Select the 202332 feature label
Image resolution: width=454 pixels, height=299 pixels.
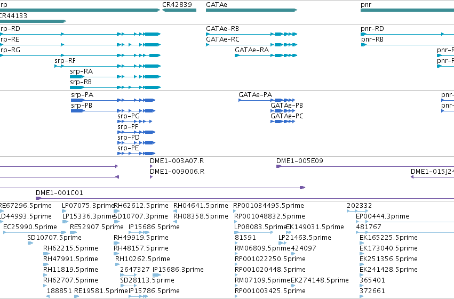(360, 206)
